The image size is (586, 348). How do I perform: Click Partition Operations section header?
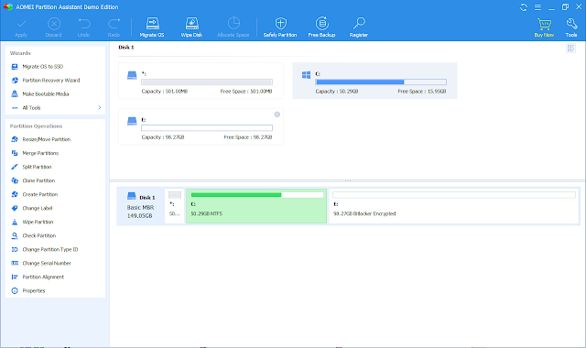pos(36,126)
